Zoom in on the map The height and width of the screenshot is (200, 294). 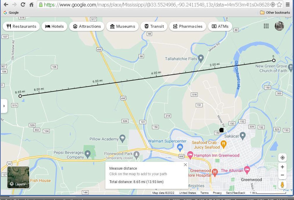(282, 167)
